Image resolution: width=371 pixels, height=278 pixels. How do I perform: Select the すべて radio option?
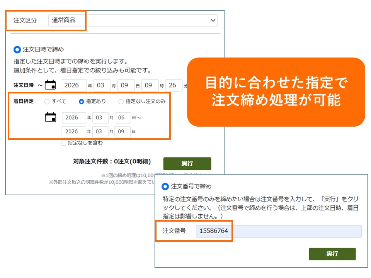(47, 102)
